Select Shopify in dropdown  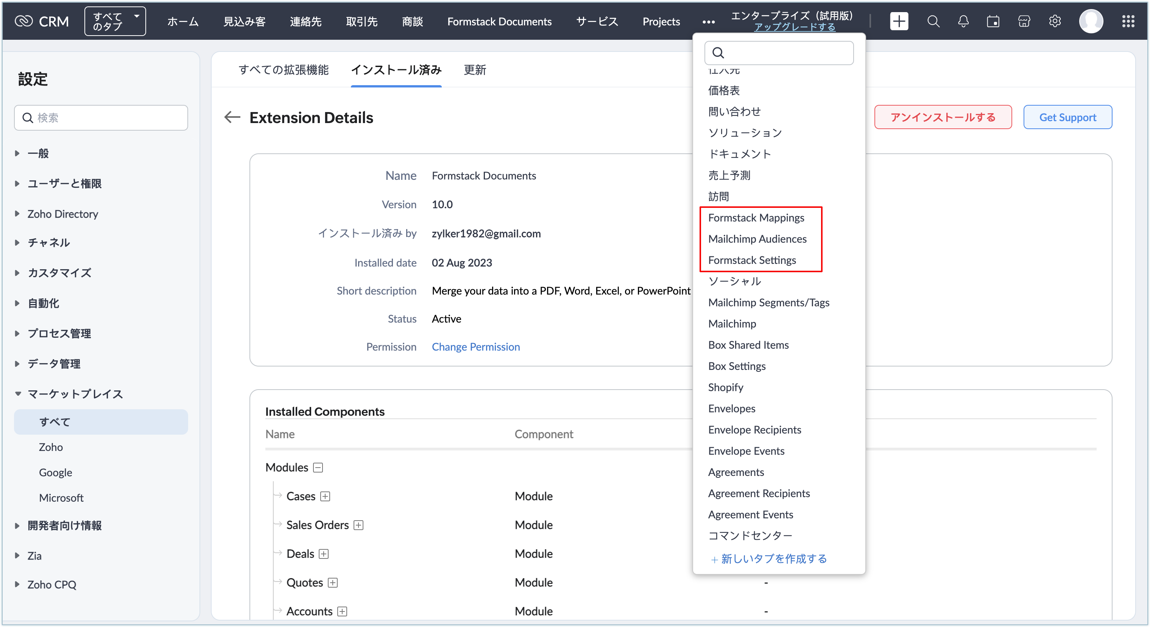725,388
